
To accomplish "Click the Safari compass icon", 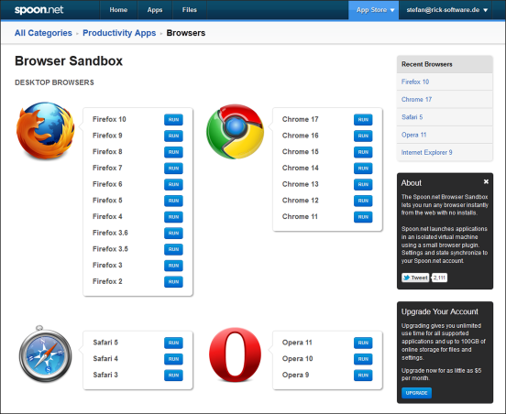I will point(45,354).
